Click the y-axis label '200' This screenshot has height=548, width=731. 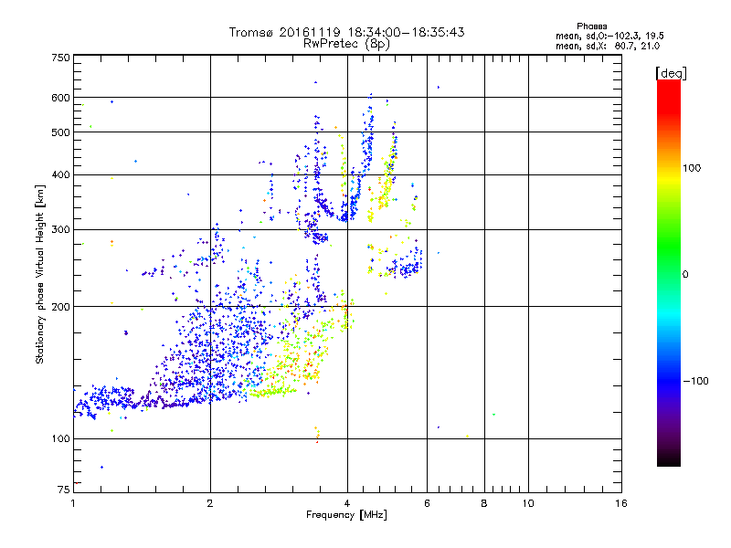(x=60, y=307)
